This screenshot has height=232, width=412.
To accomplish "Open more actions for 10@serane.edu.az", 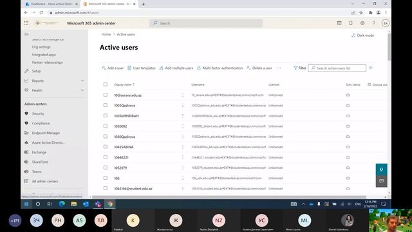I will pos(183,95).
